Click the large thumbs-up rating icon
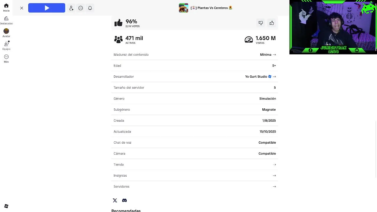The width and height of the screenshot is (377, 212). (x=118, y=23)
